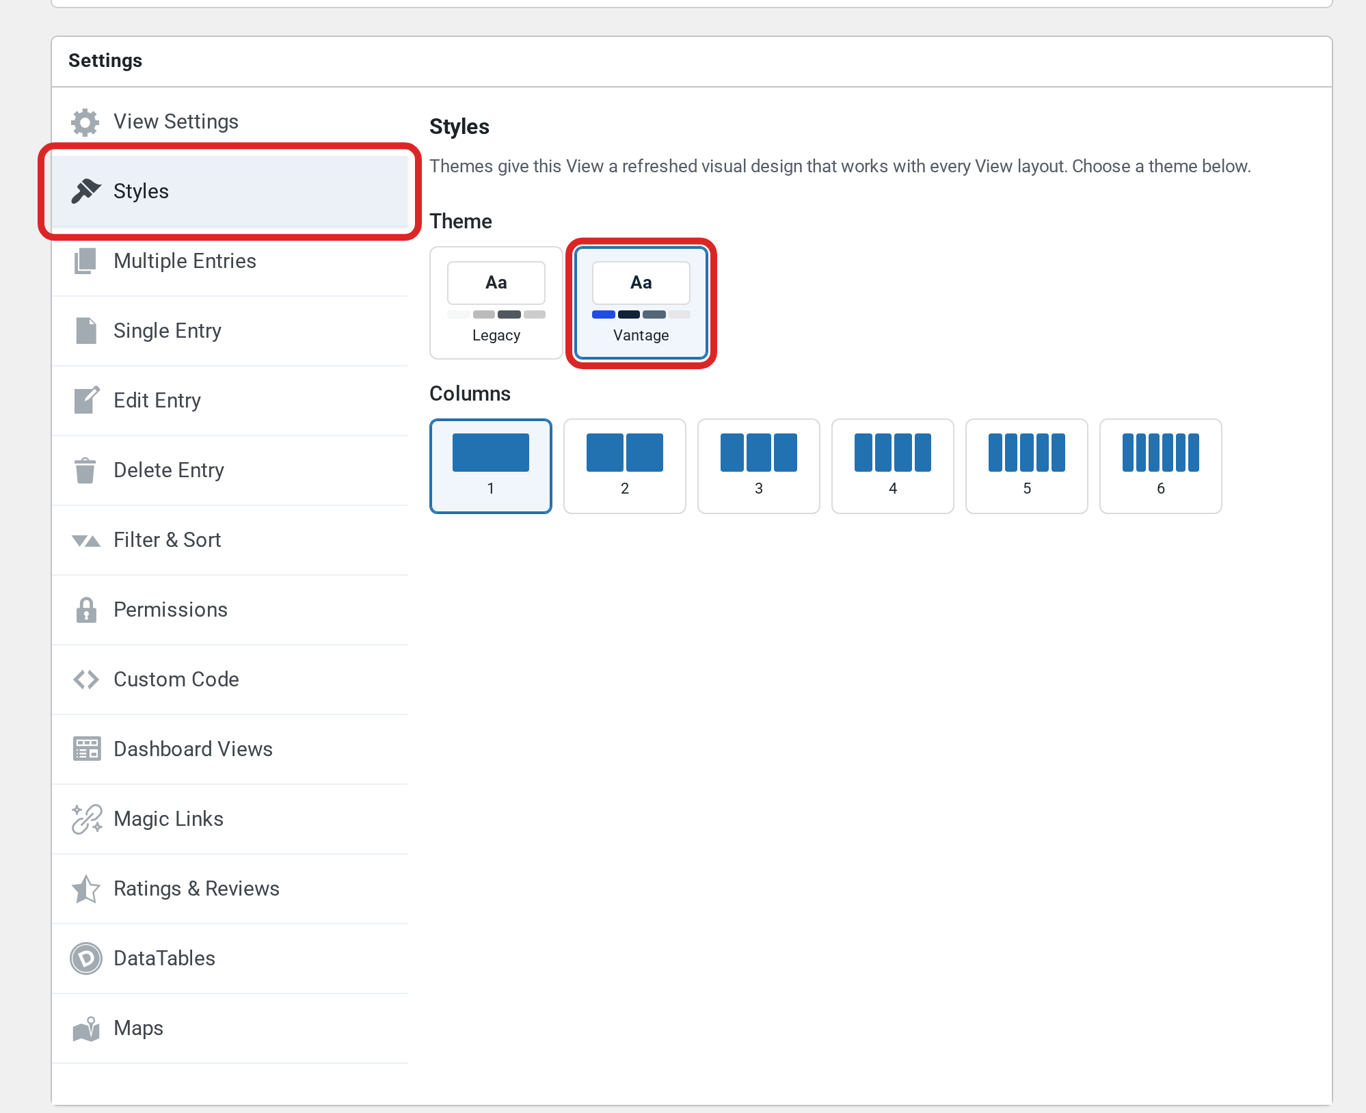
Task: Click the angle brackets icon for Custom Code
Action: [x=86, y=680]
